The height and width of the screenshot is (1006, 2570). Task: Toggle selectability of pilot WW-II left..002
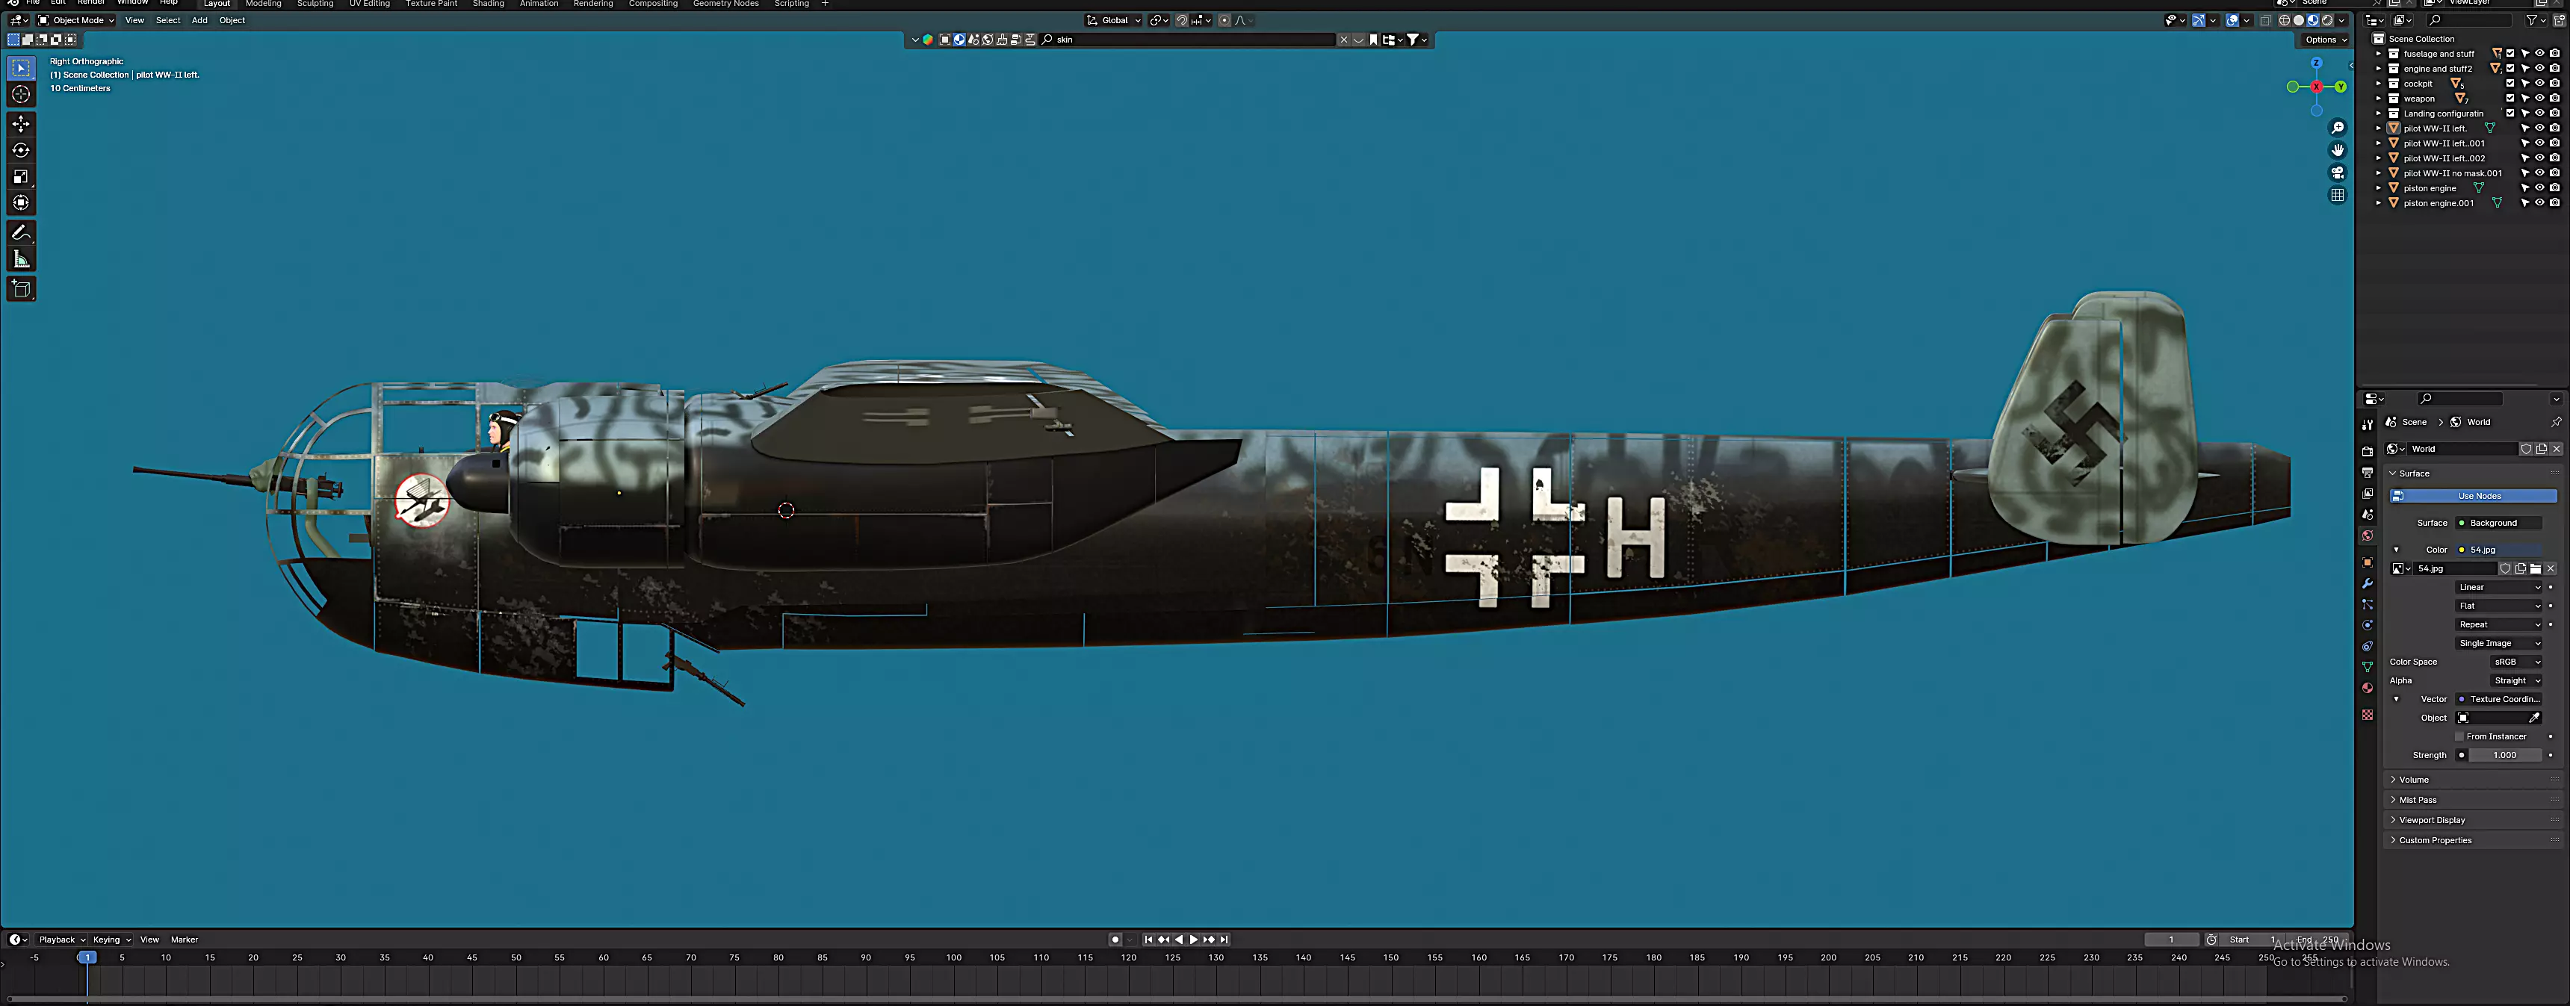[2525, 158]
